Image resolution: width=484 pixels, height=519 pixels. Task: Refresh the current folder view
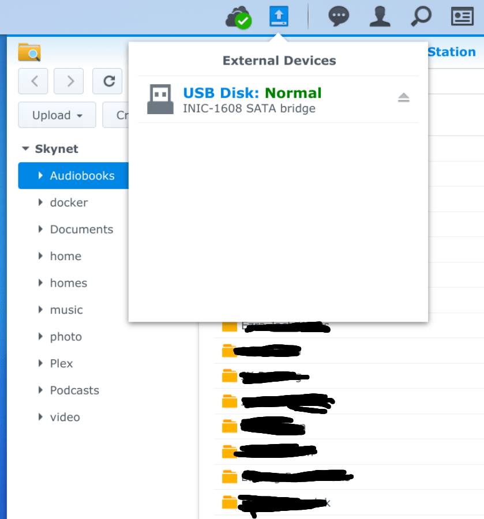pyautogui.click(x=107, y=81)
